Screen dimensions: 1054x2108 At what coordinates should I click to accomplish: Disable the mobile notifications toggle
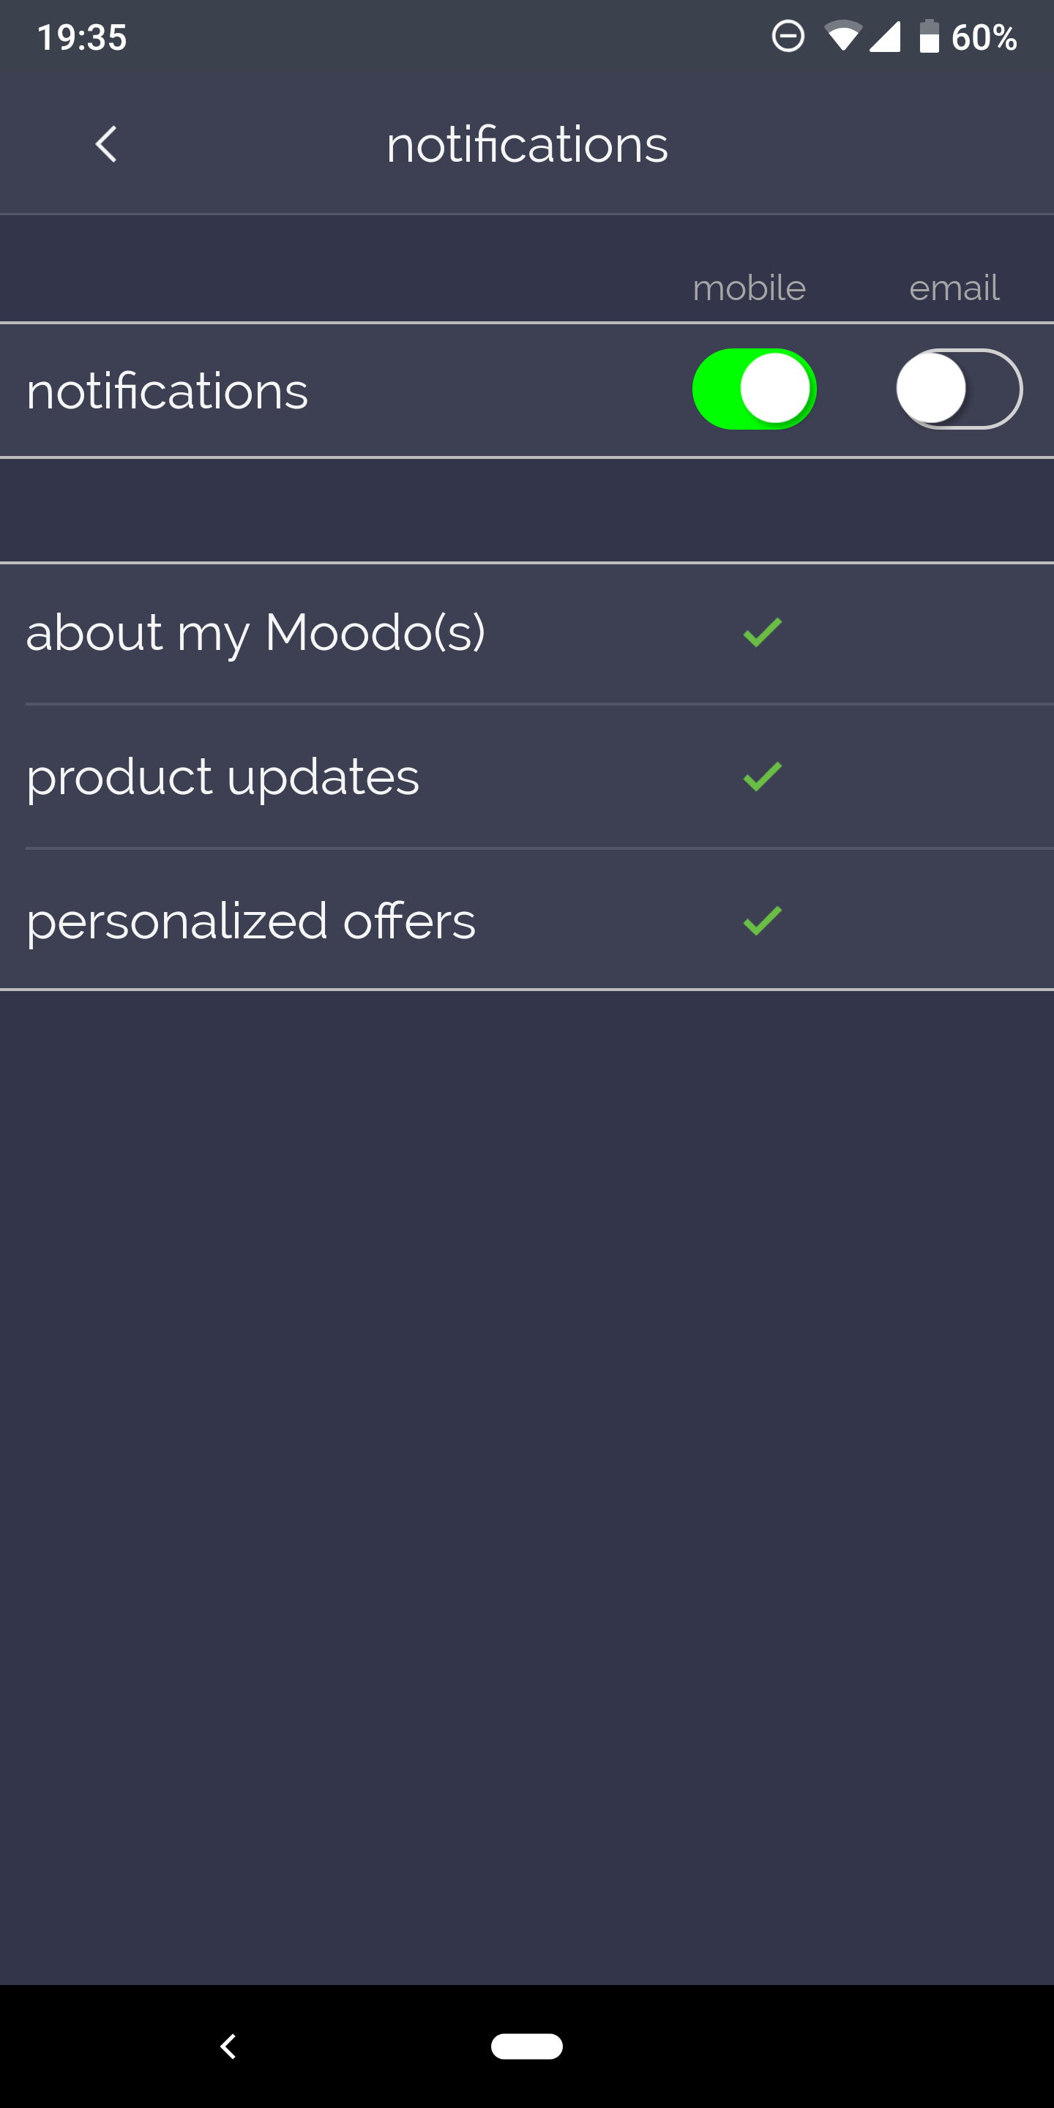coord(753,389)
